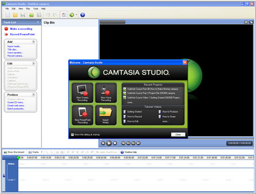Viewport: 256px width, 194px height.
Task: Click the Save Project floppy icon
Action: click(x=23, y=15)
